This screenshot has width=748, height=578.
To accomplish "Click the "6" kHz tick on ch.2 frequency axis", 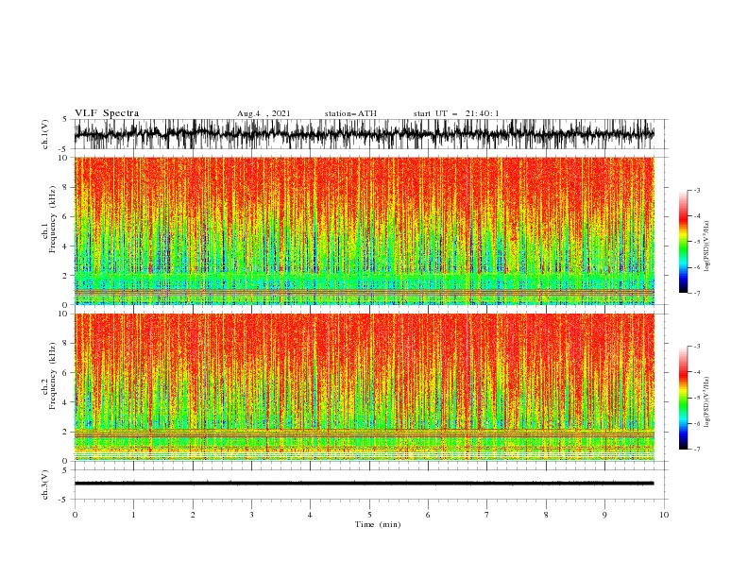I will coord(65,373).
